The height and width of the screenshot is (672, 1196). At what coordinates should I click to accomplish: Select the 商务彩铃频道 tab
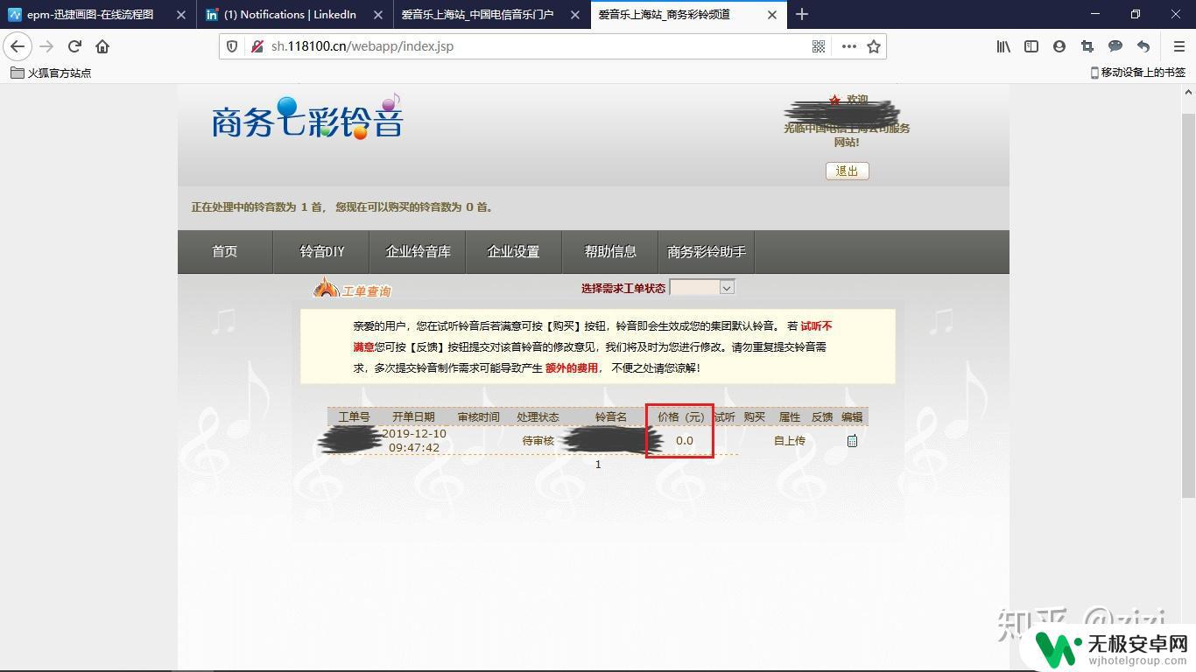pyautogui.click(x=665, y=15)
